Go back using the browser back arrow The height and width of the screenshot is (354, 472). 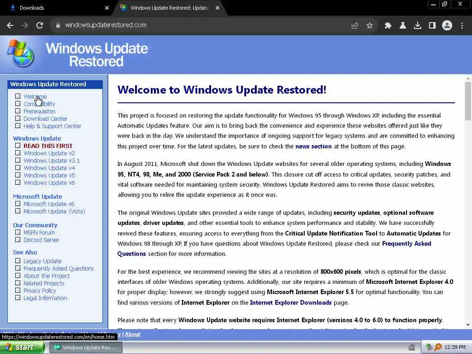point(10,25)
